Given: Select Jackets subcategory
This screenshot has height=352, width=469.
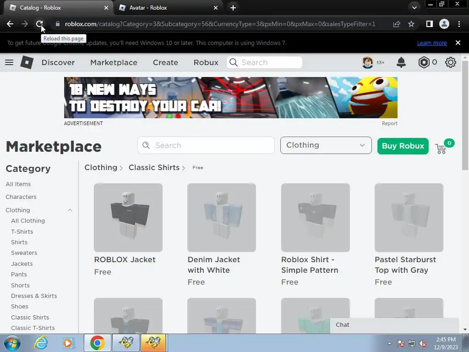Looking at the screenshot, I should point(22,264).
